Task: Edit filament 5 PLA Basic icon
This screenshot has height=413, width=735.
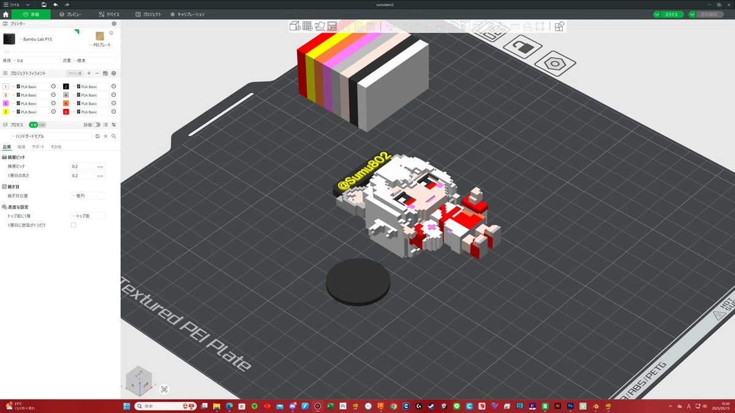Action: point(53,103)
